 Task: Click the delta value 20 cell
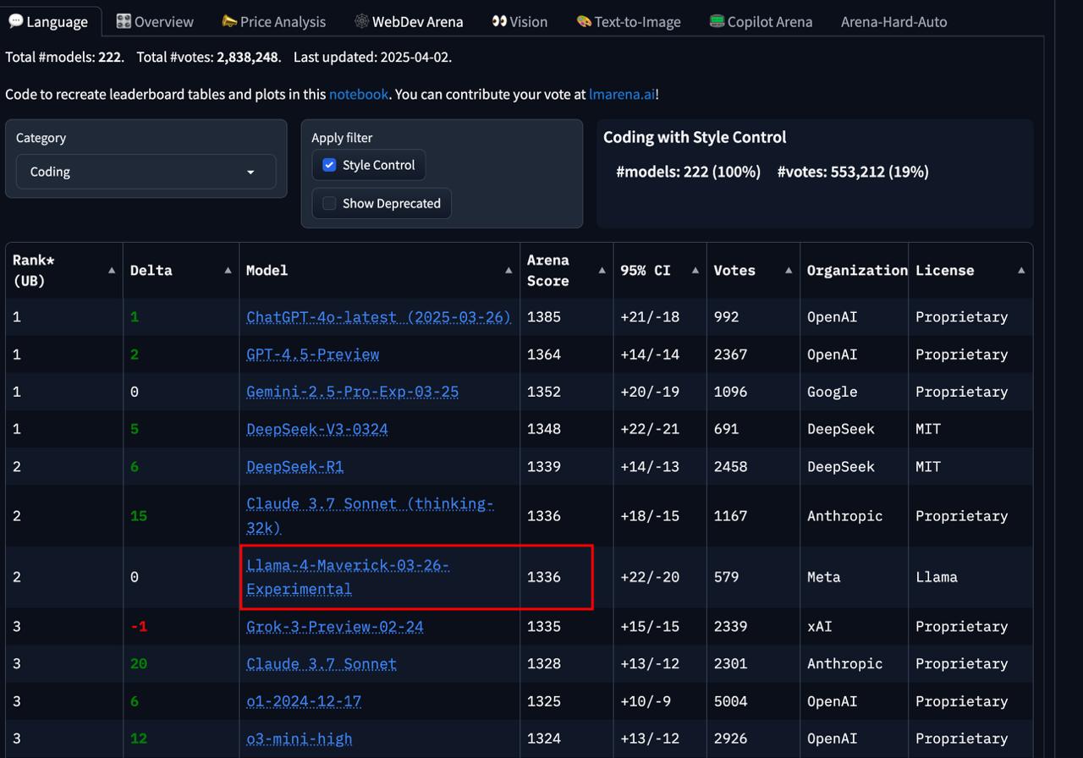click(x=181, y=664)
